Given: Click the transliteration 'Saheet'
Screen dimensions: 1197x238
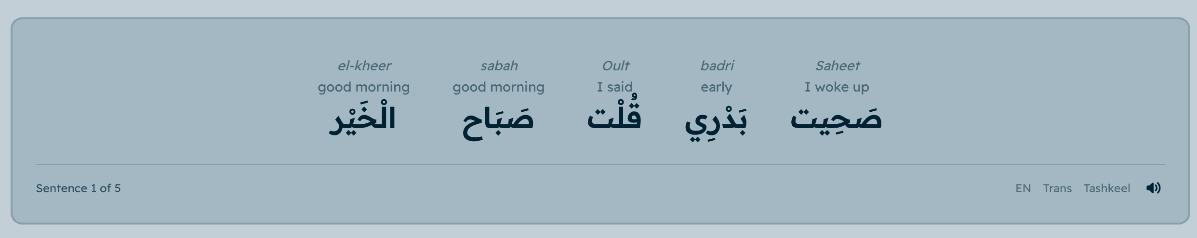Looking at the screenshot, I should 837,66.
